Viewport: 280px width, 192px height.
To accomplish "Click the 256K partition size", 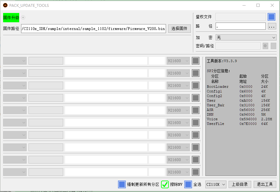I will coord(265,110).
